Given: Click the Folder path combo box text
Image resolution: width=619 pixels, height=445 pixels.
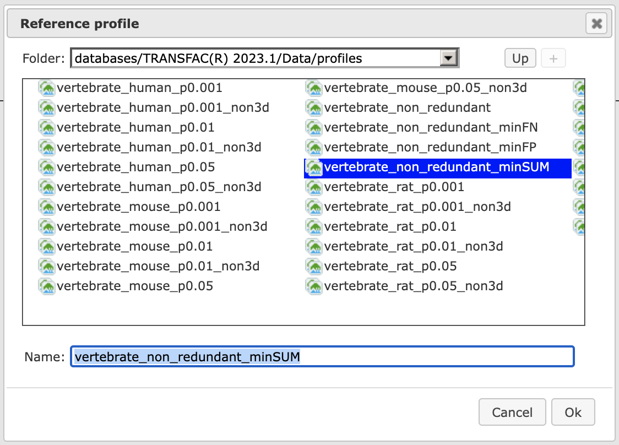Looking at the screenshot, I should (x=218, y=58).
